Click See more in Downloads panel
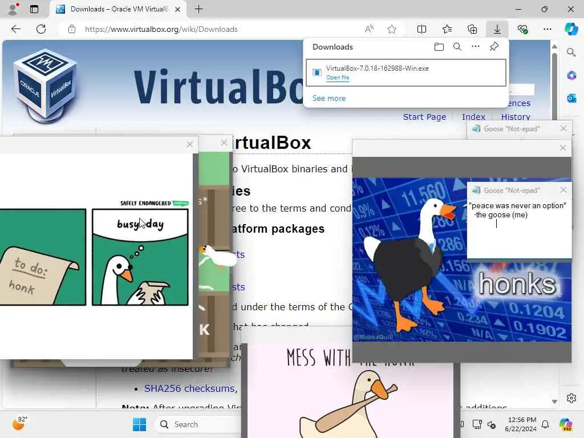 [329, 98]
